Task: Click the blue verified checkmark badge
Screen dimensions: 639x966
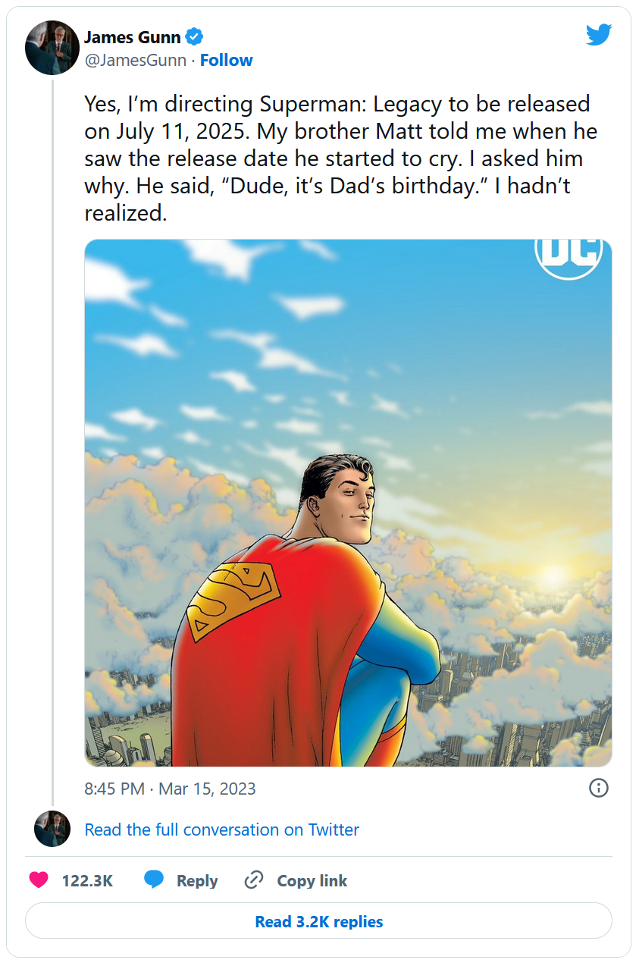Action: click(x=195, y=36)
